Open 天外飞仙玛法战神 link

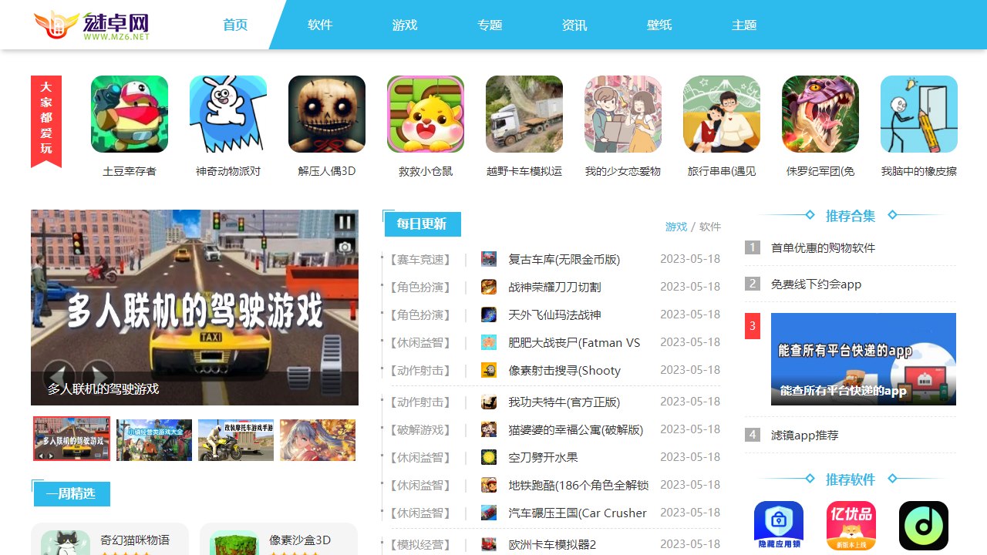pyautogui.click(x=554, y=314)
